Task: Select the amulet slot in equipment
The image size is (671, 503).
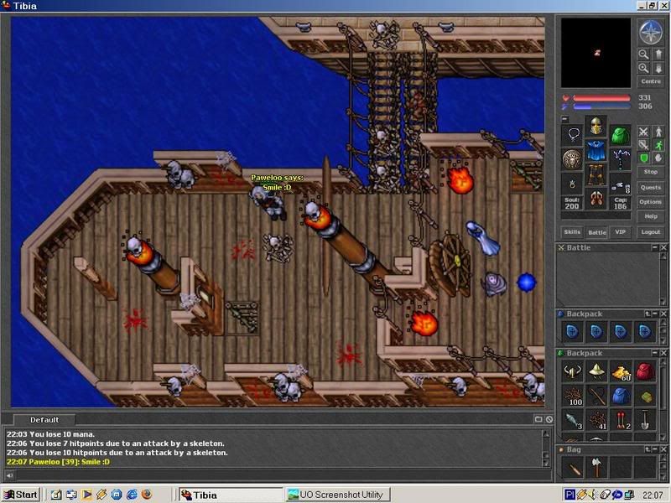Action: [573, 135]
